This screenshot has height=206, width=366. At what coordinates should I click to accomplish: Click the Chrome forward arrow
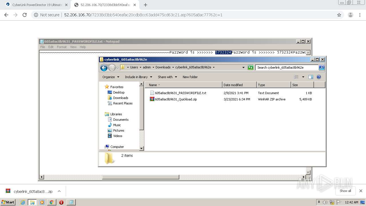coord(15,15)
